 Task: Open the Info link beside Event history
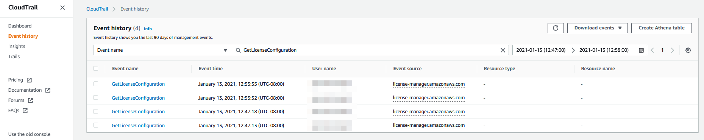click(x=148, y=29)
